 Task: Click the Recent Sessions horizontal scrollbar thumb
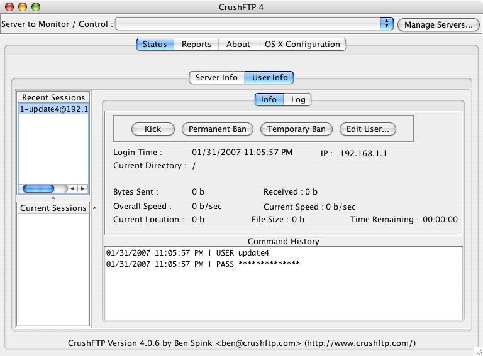click(38, 188)
